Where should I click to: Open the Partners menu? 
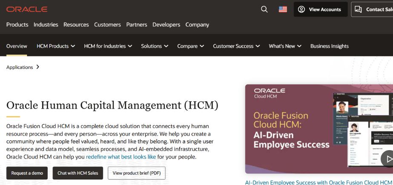[x=137, y=25]
